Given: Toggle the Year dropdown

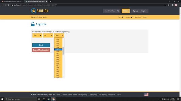Looking at the screenshot, I should click(x=59, y=35).
